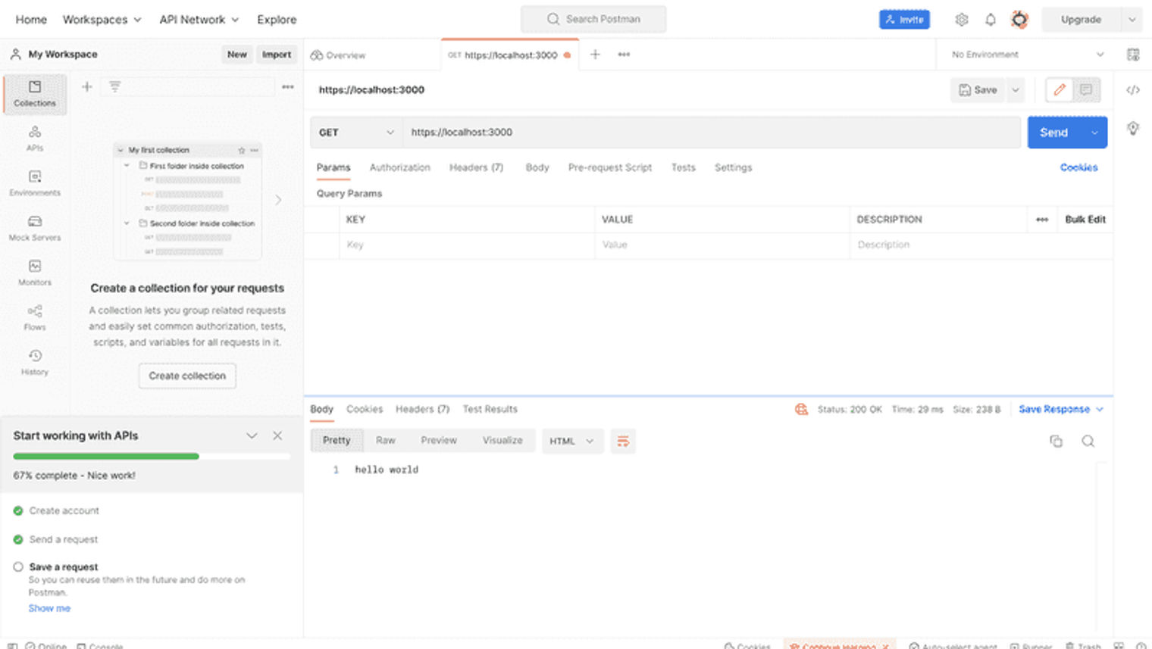Click the settings gear icon in header
Image resolution: width=1152 pixels, height=649 pixels.
click(x=961, y=20)
